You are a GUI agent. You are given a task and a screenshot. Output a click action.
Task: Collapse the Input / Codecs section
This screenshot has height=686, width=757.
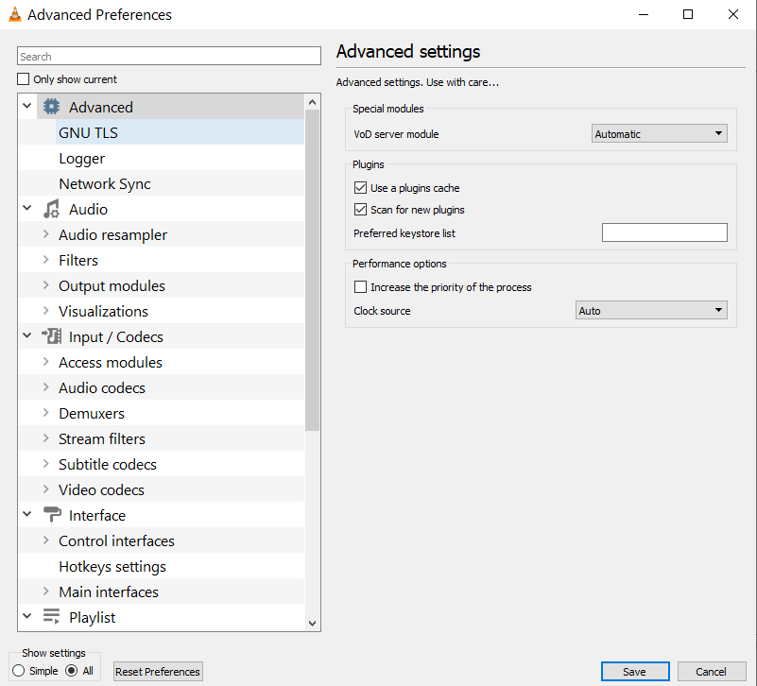click(27, 335)
